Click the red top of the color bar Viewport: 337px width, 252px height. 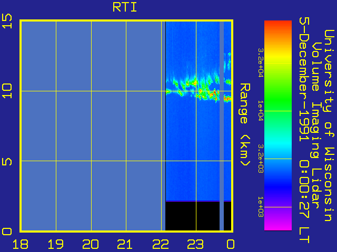pos(278,25)
